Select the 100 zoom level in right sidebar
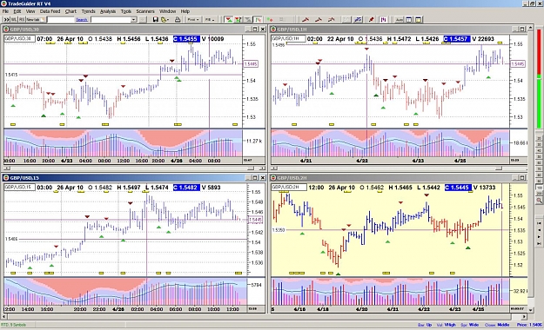 [x=540, y=188]
